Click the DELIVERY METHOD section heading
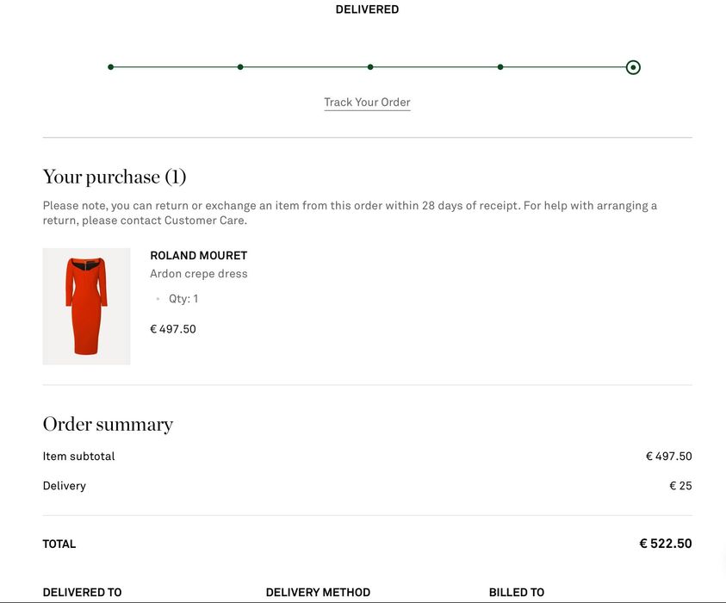 coord(318,593)
